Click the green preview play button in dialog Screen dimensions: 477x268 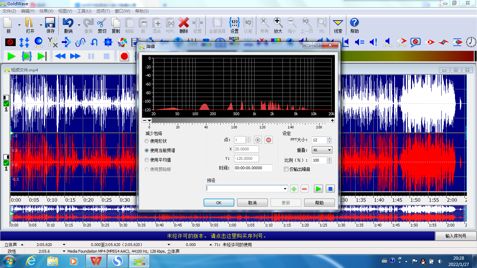click(x=318, y=189)
